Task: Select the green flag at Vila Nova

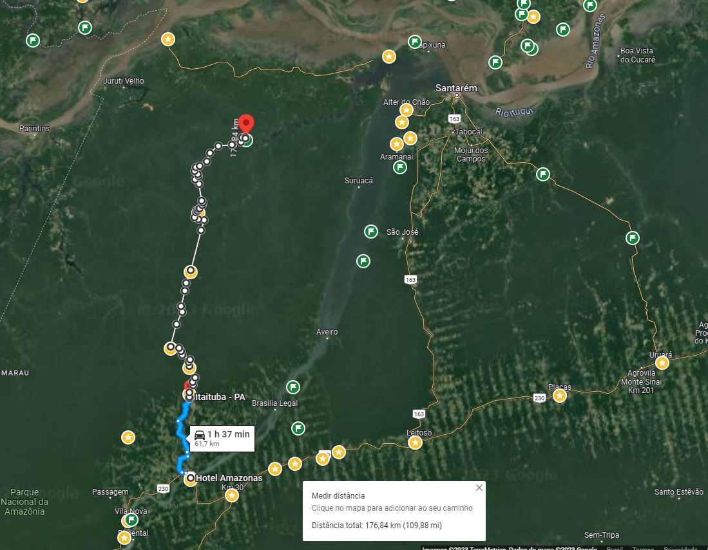Action: coord(131,520)
